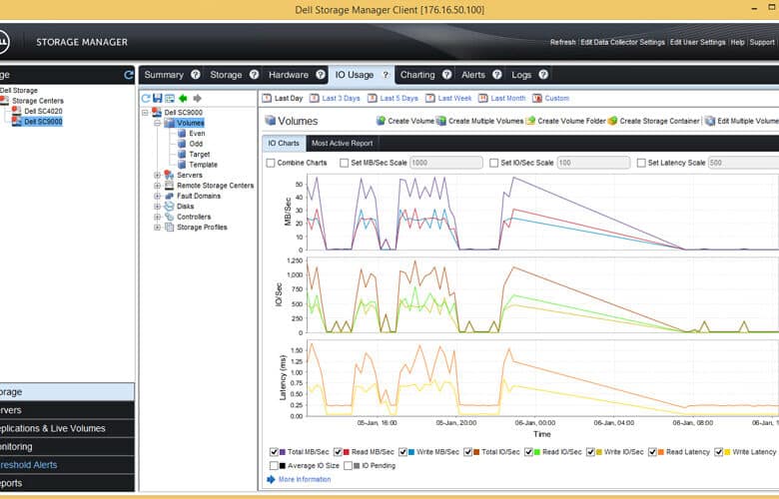Screen dimensions: 779x499
Task: Click the Edit Multiple Volumes icon
Action: (x=710, y=121)
